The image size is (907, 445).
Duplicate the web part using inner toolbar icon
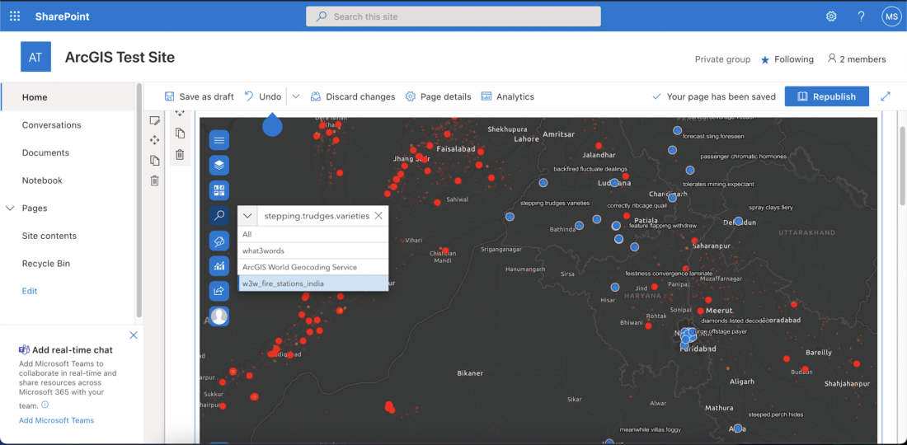tap(180, 133)
